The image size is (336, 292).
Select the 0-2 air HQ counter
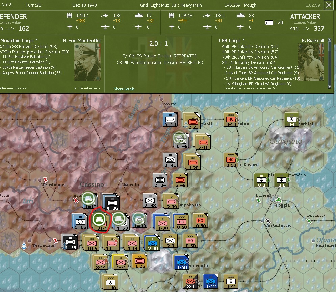[231, 282]
